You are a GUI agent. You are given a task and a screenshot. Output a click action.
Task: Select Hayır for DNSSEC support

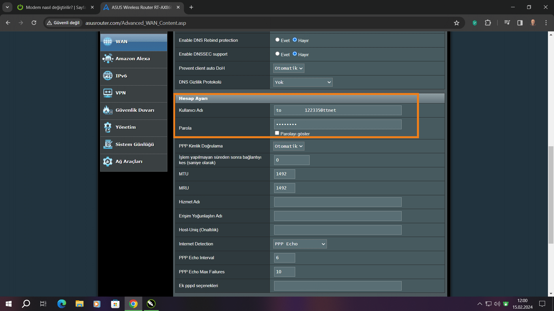pos(295,54)
